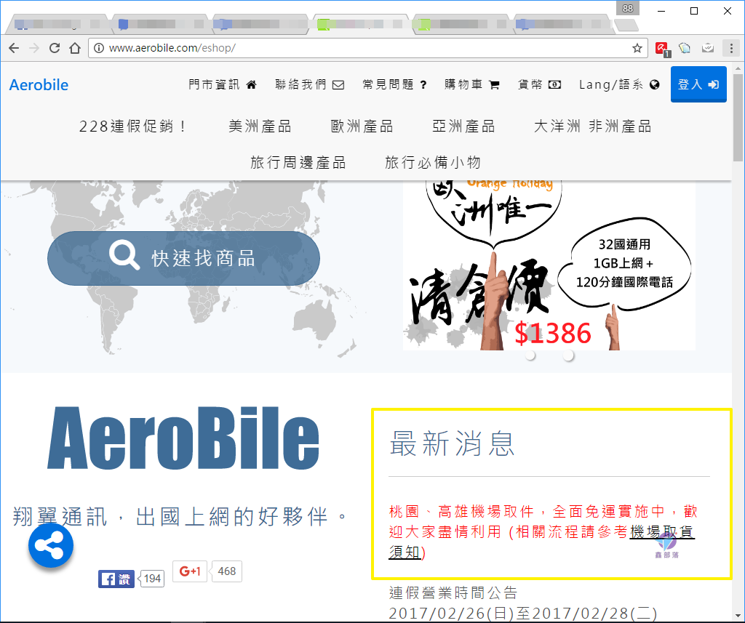Reload the current page
This screenshot has height=623, width=745.
pos(55,48)
